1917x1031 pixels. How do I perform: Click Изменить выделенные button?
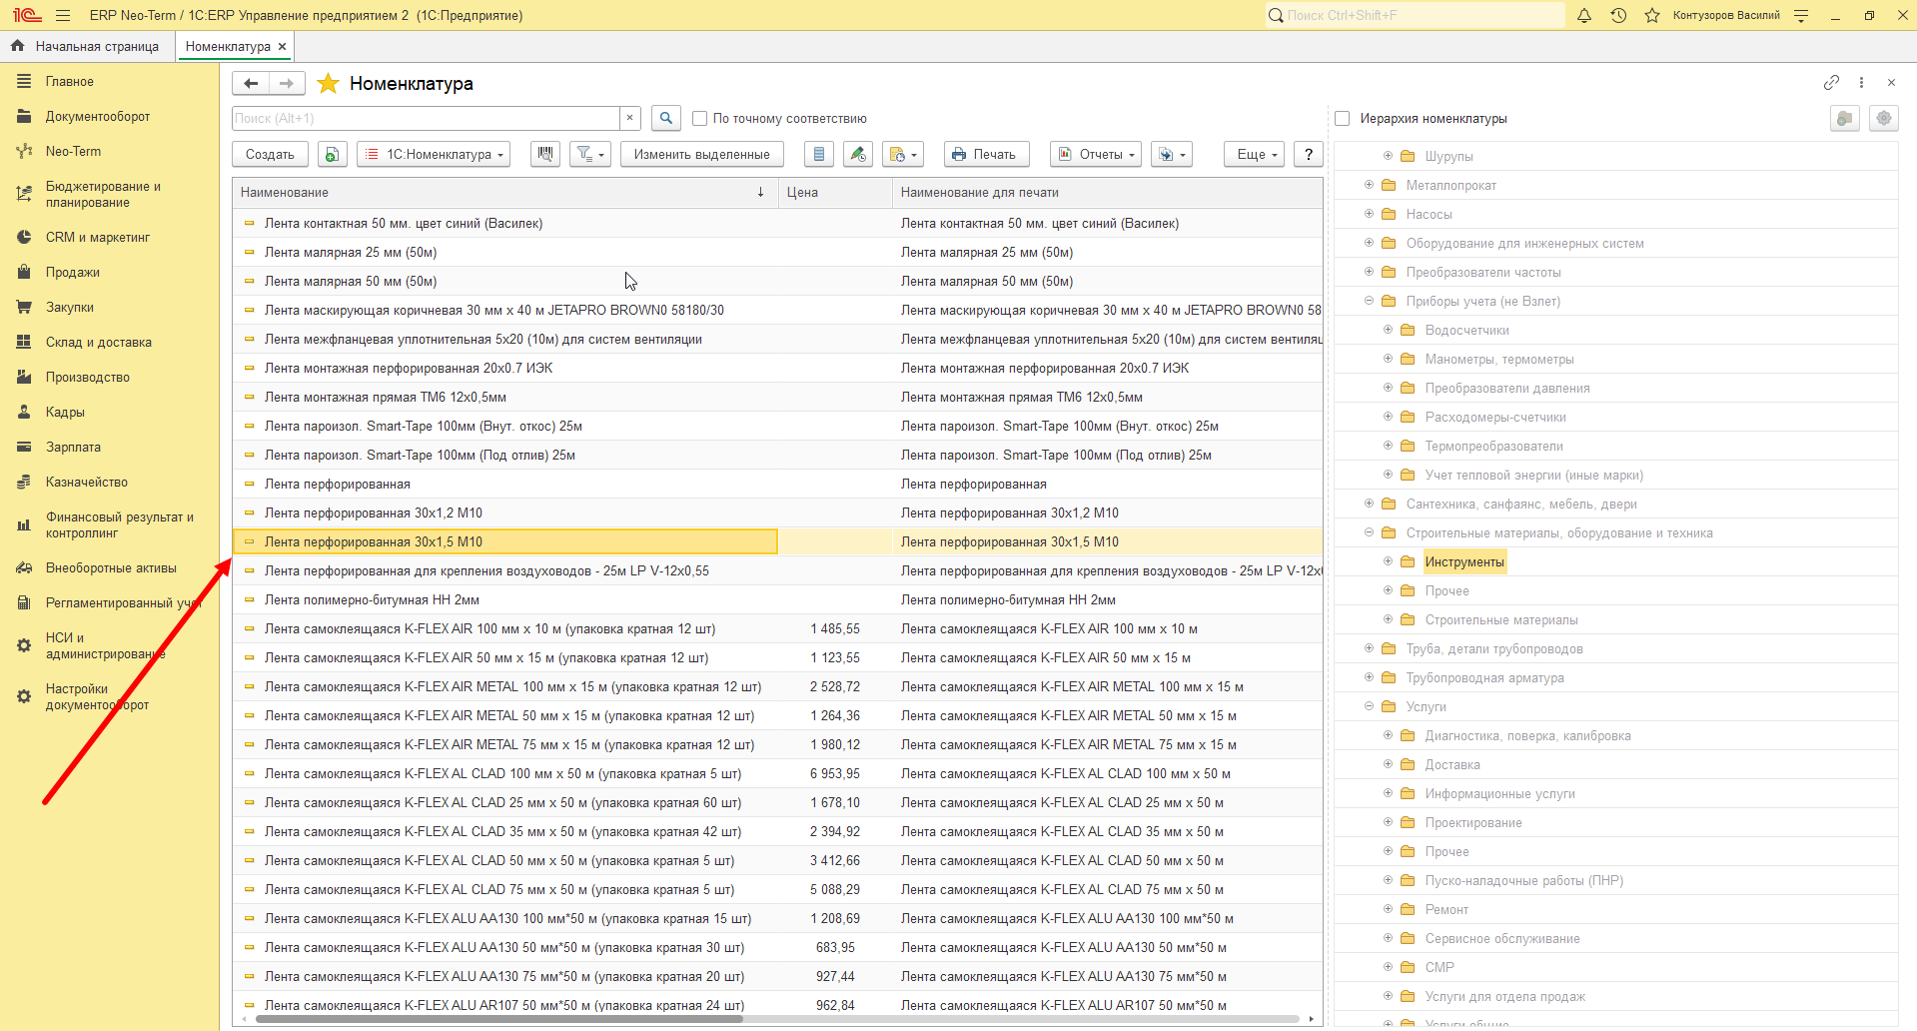702,154
